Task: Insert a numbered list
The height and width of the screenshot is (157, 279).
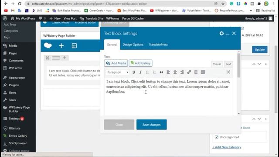Action: click(154, 72)
